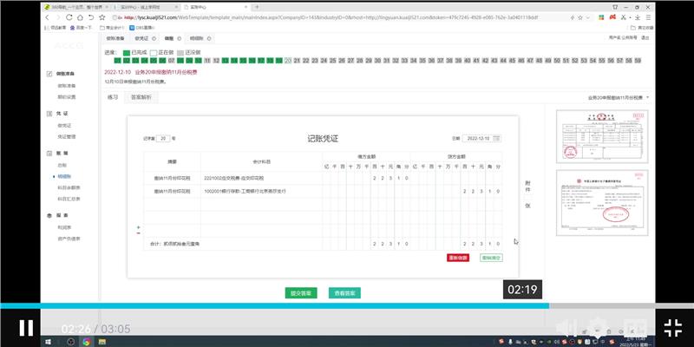Image resolution: width=694 pixels, height=347 pixels.
Task: Add a voucher row with plus icon
Action: pyautogui.click(x=138, y=226)
